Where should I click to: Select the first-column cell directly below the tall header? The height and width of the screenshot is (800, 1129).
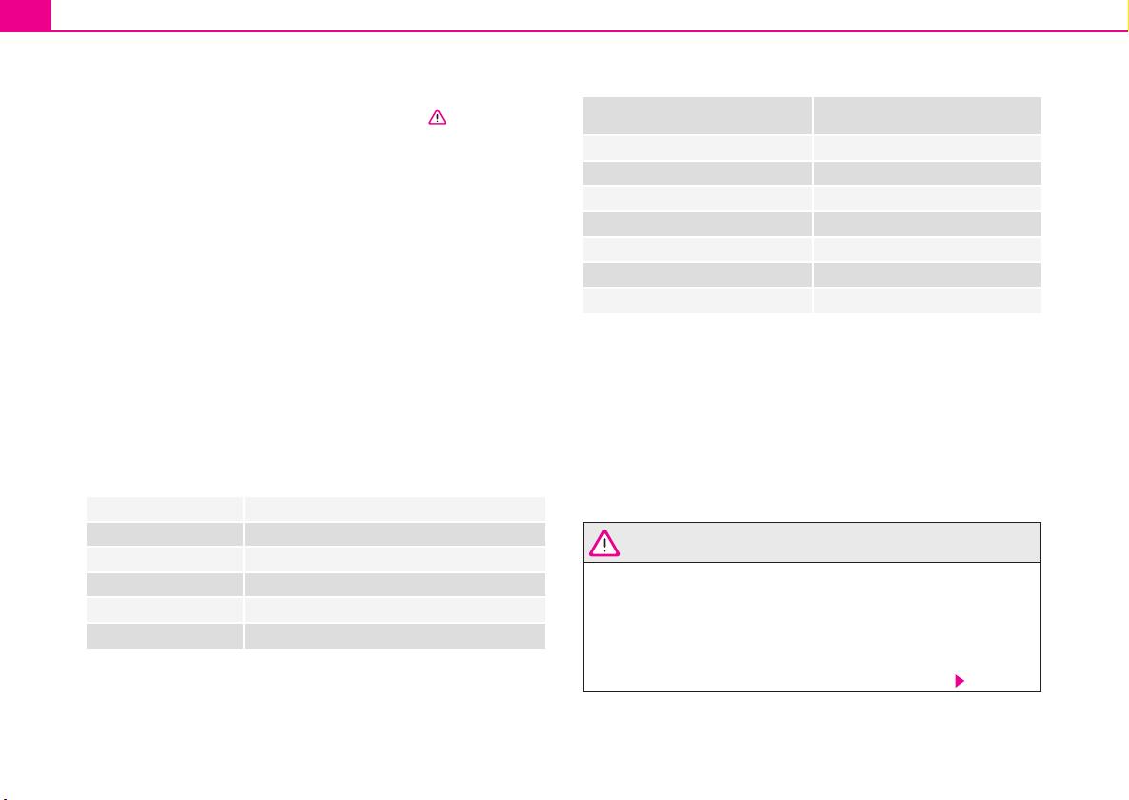(697, 148)
